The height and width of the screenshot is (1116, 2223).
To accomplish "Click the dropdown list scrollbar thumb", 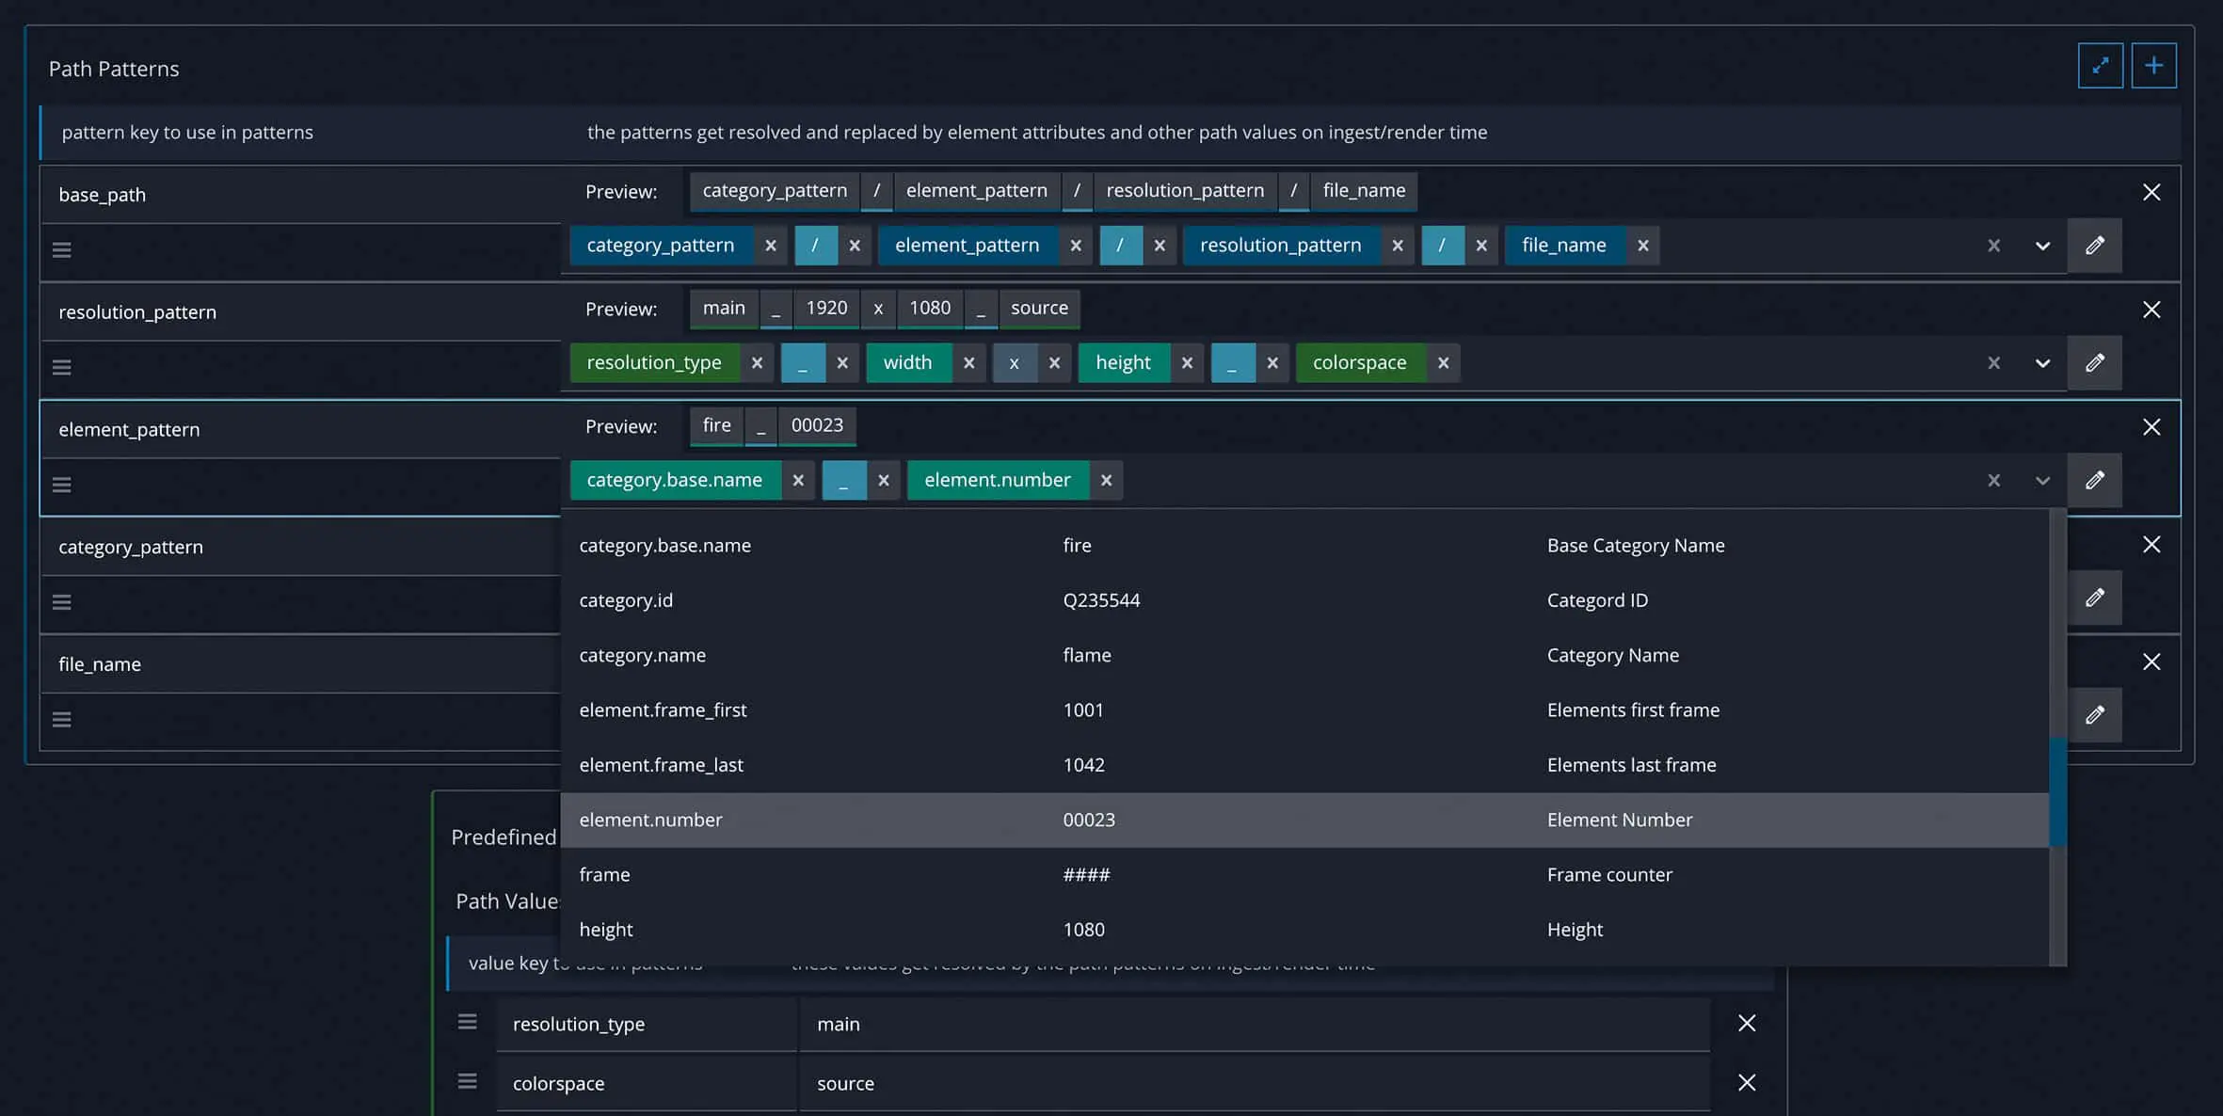I will 2057,790.
